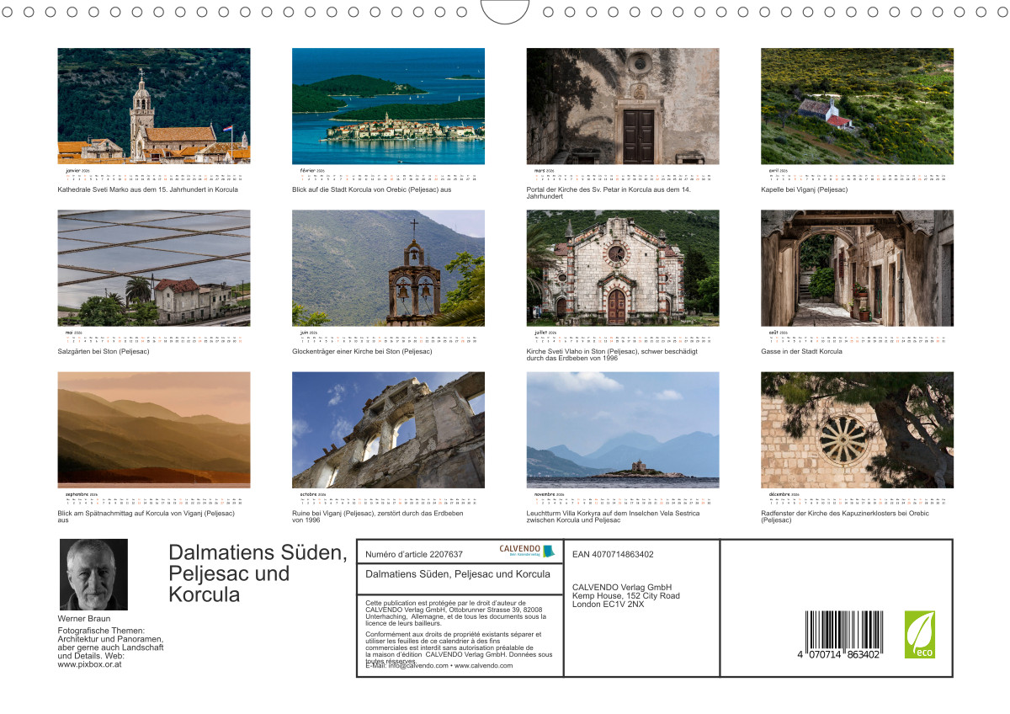Click the Glockenträger bell tower photo

point(388,268)
